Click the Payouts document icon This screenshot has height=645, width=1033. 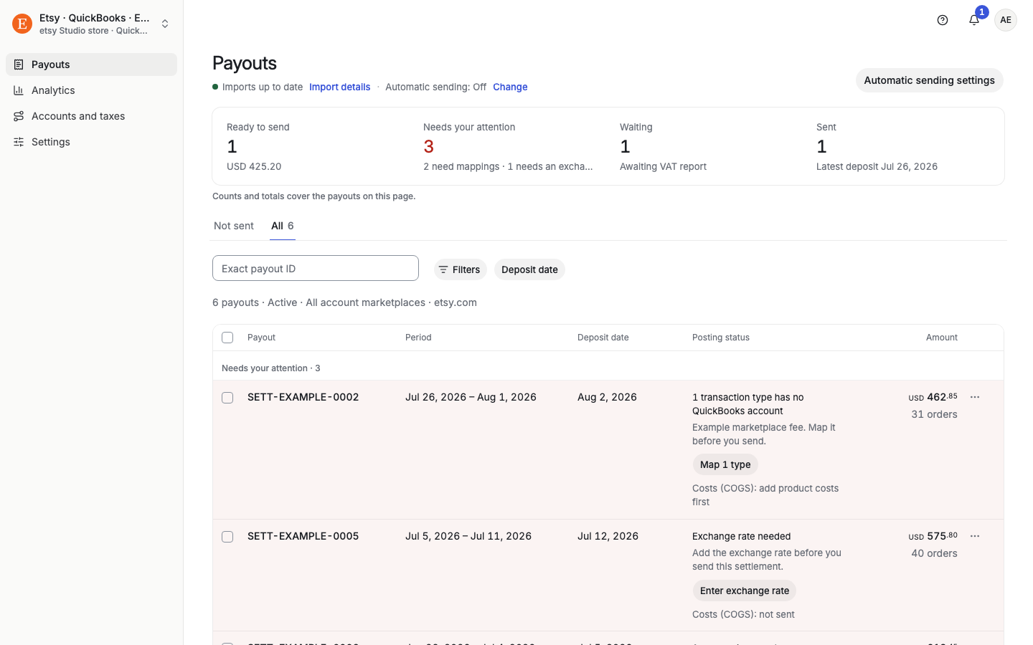[x=19, y=64]
